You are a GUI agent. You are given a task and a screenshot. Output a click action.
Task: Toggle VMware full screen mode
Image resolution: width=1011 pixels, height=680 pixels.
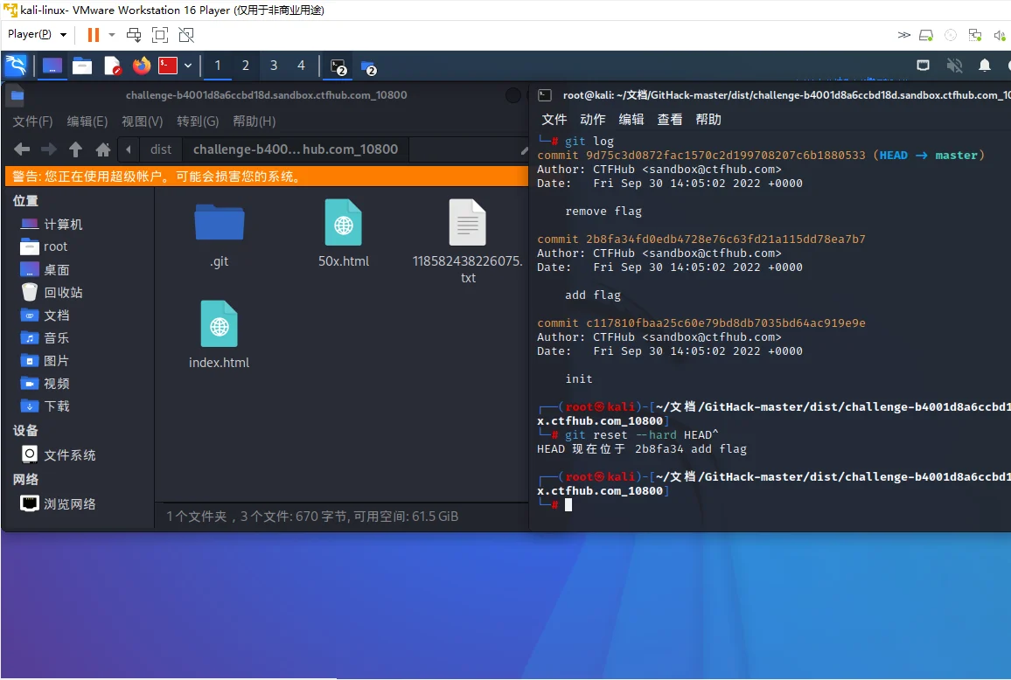[x=160, y=35]
